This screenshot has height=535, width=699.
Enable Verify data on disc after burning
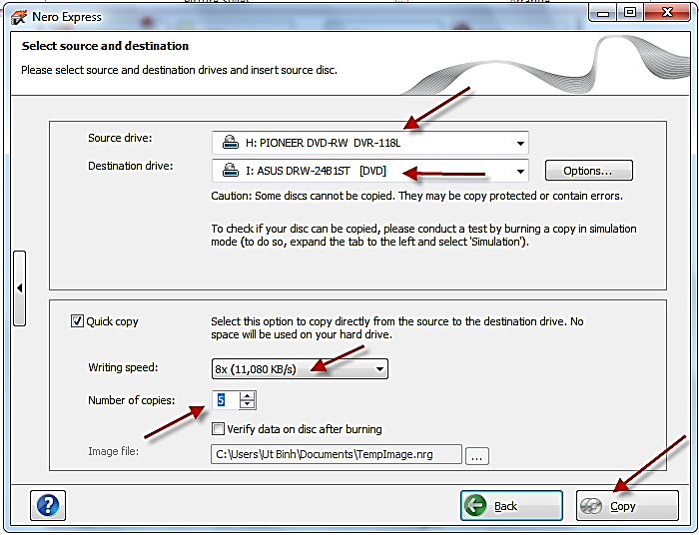coord(218,429)
